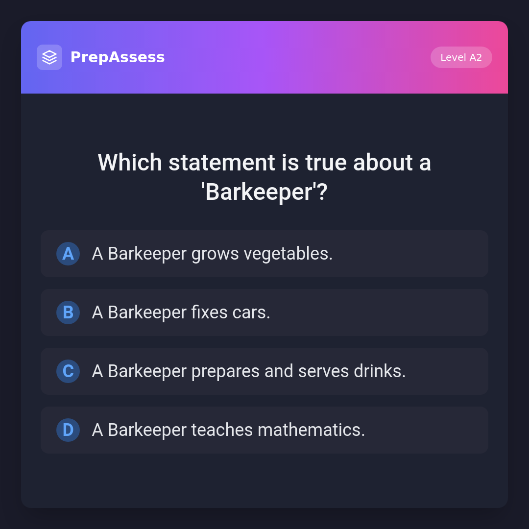
Task: Pick answer 'A Barkeeper prepares and serves drinks.'
Action: coord(249,371)
